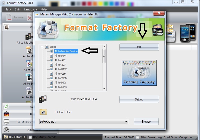
Task: Expand Audio category with music note icon
Action: [x=18, y=106]
